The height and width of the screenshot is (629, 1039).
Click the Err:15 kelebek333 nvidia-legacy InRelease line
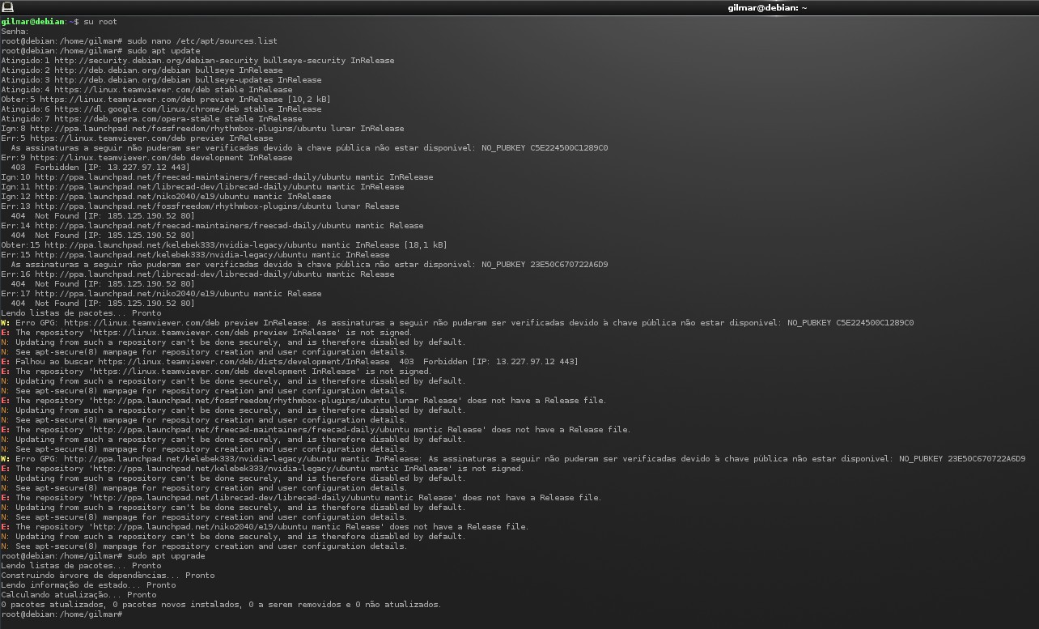coord(195,254)
